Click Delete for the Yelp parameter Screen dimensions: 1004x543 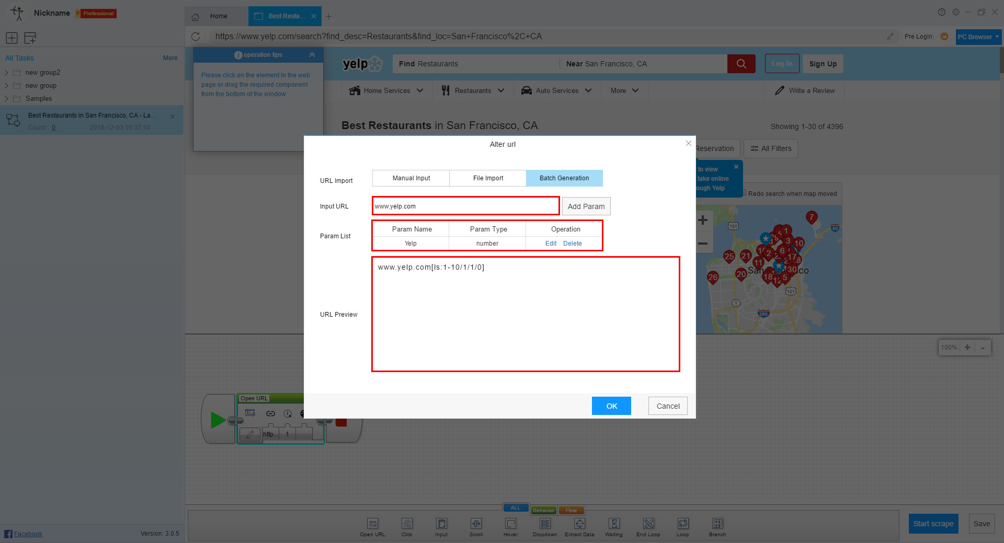572,244
